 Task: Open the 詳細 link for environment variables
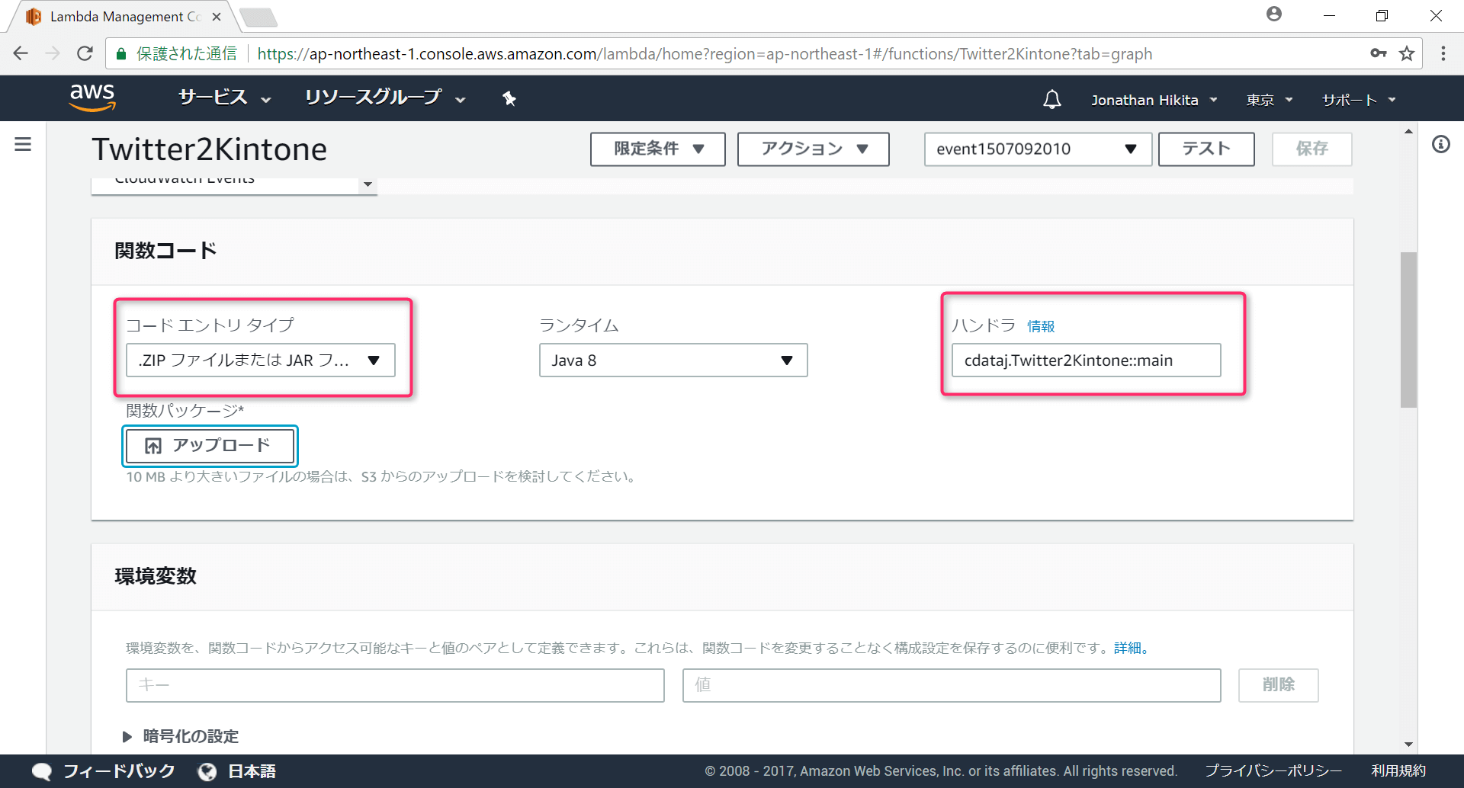1132,648
